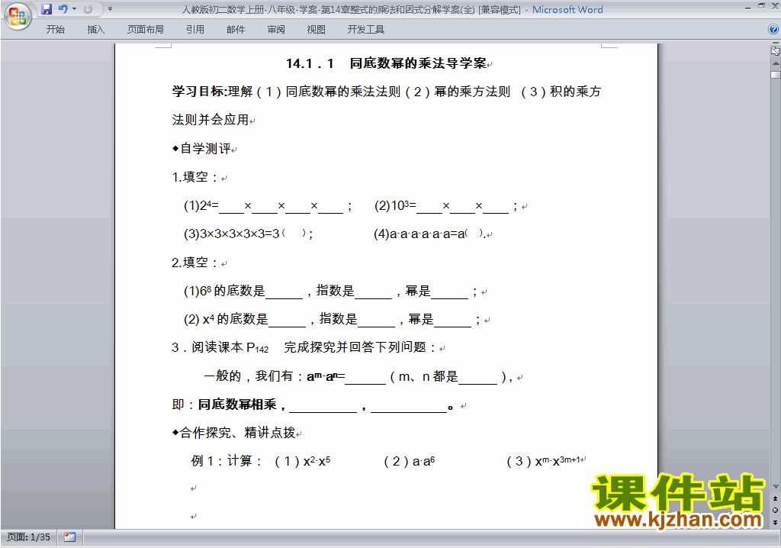Open the undo history dropdown arrow
The height and width of the screenshot is (548, 781).
point(74,9)
